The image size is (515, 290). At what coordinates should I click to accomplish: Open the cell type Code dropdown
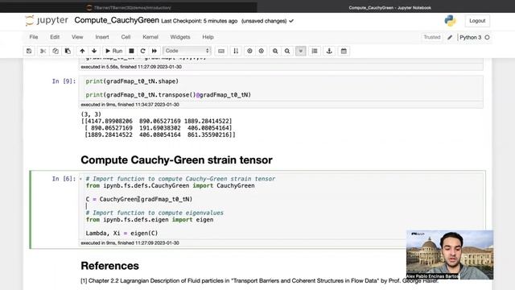(187, 51)
